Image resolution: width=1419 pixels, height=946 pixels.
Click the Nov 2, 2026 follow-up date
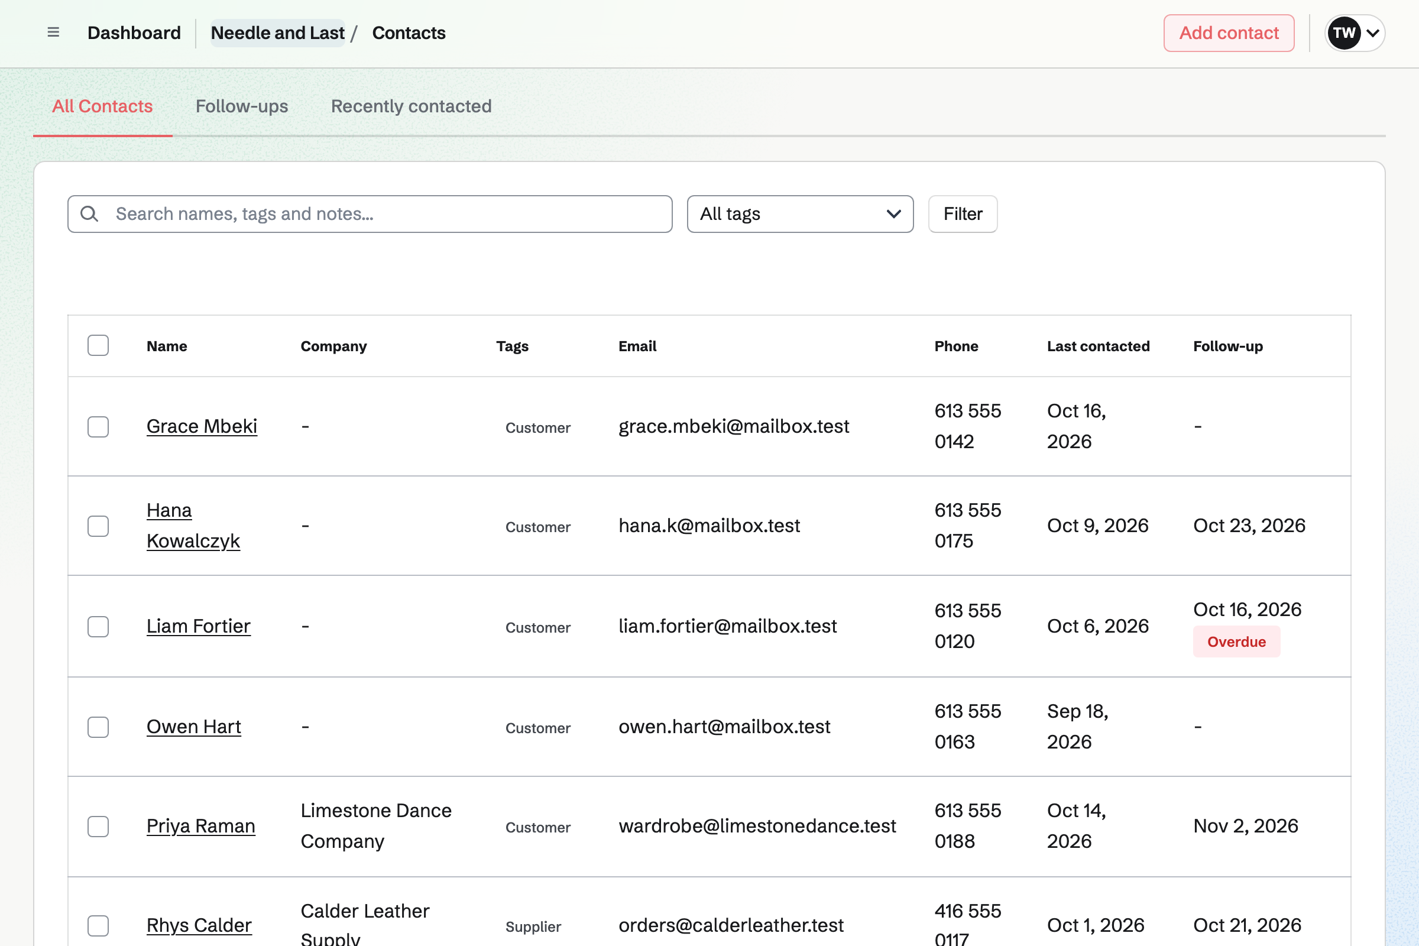[1245, 825]
